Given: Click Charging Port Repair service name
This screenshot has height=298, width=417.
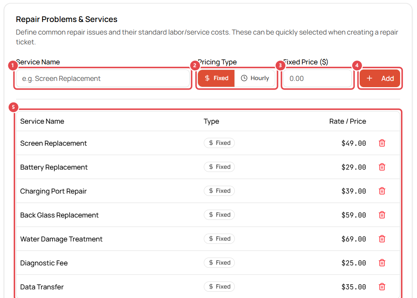Looking at the screenshot, I should pyautogui.click(x=53, y=191).
